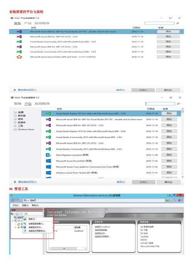Click the green icon of Visual Studio Express 2015 for Web
This screenshot has width=193, height=273.
coord(48,131)
